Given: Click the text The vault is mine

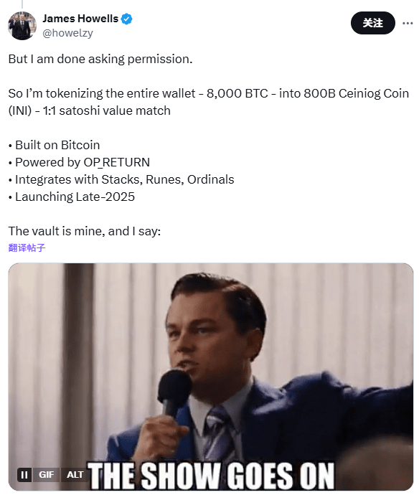Looking at the screenshot, I should tap(57, 231).
